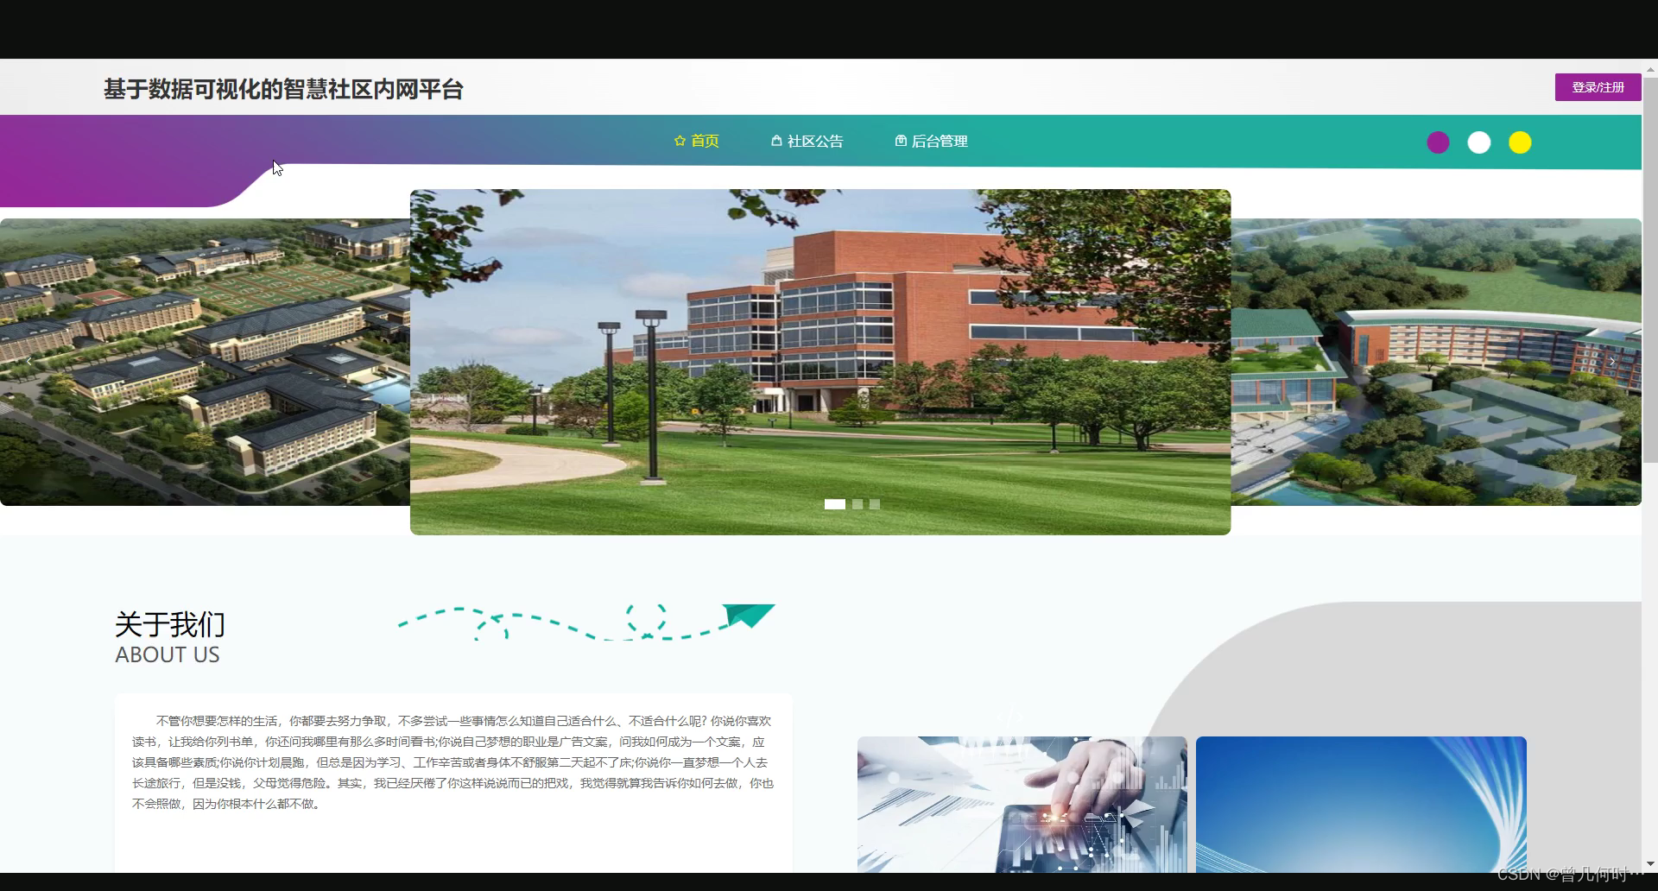
Task: Open the blue abstract thumbnail image
Action: (x=1361, y=804)
